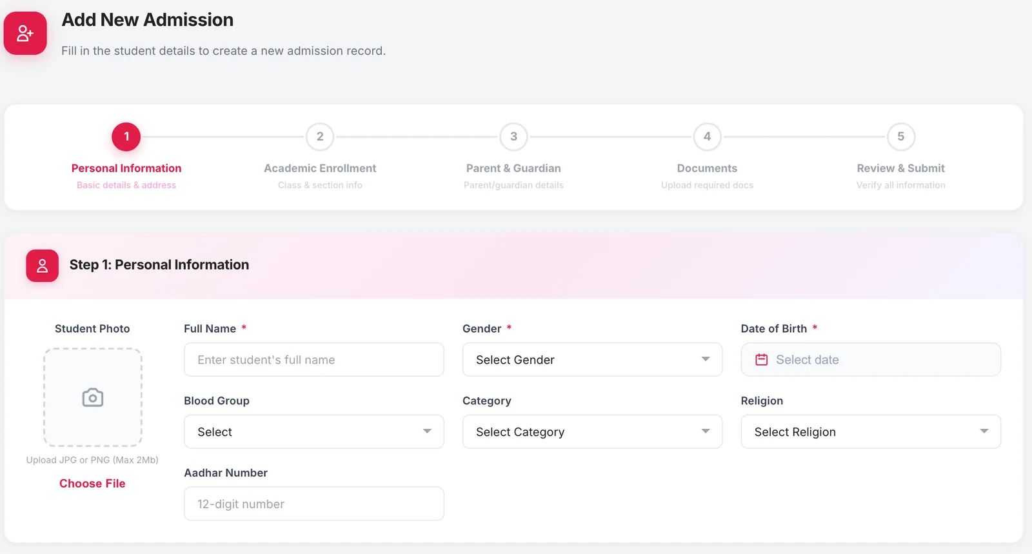Go to step 3 circle Parent & Guardian
This screenshot has width=1032, height=554.
click(x=513, y=137)
